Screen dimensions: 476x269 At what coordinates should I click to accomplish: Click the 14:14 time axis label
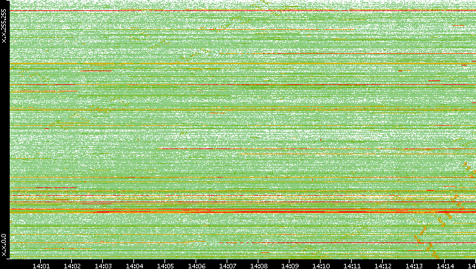click(x=445, y=265)
